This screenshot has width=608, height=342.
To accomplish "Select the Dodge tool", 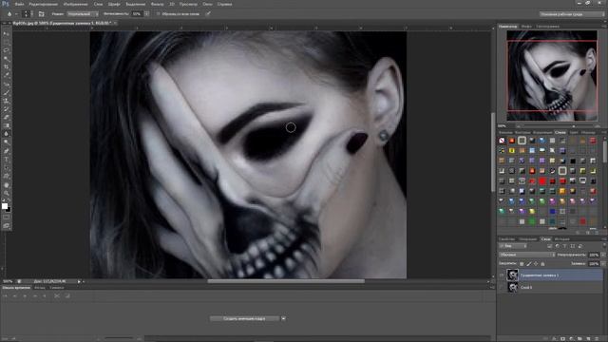I will [7, 142].
